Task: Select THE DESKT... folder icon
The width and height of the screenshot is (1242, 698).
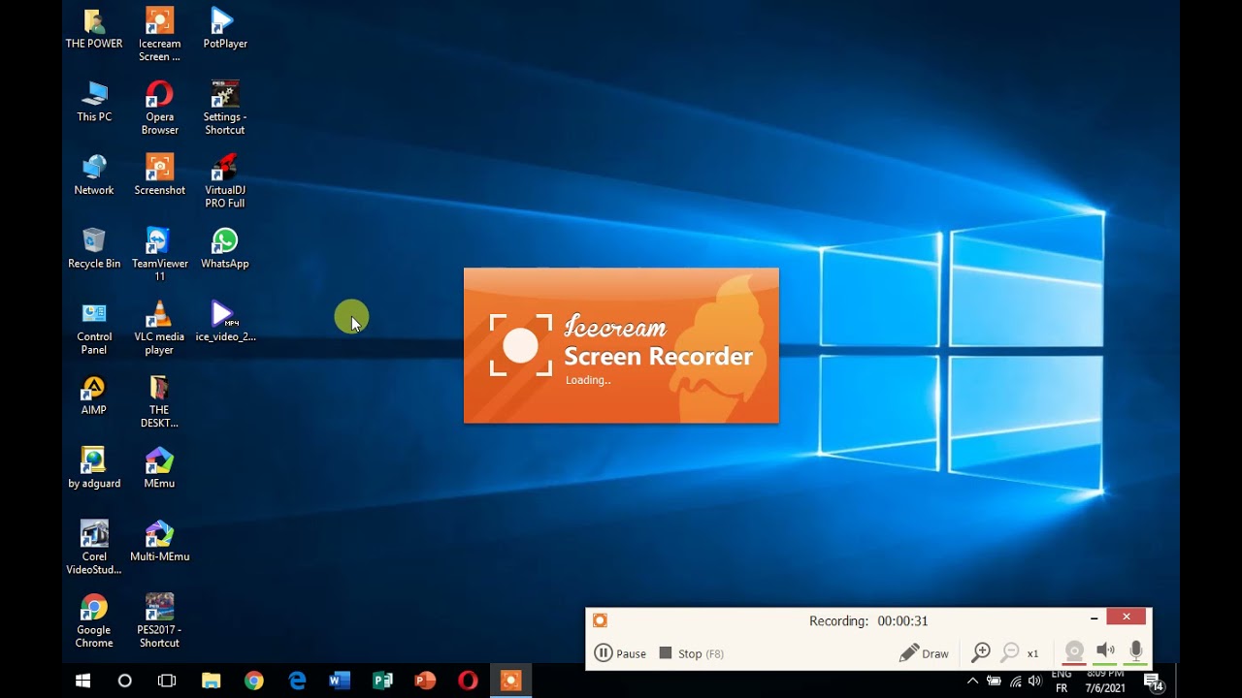Action: point(159,402)
